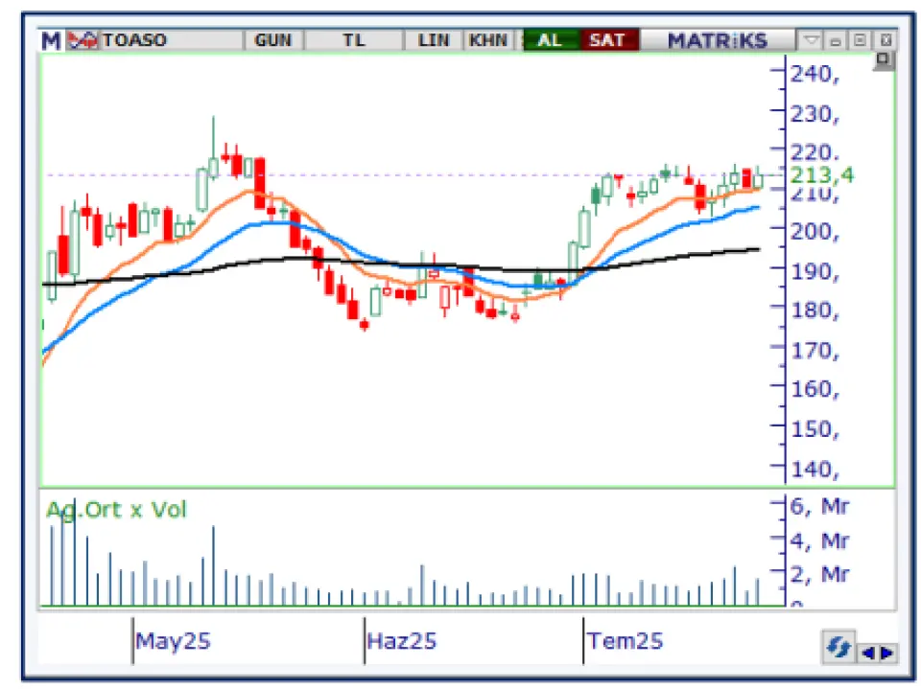Open the title bar dropdown triangle

coord(812,40)
